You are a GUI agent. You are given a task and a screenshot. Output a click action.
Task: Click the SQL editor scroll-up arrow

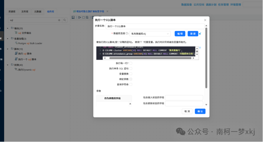[197, 48]
